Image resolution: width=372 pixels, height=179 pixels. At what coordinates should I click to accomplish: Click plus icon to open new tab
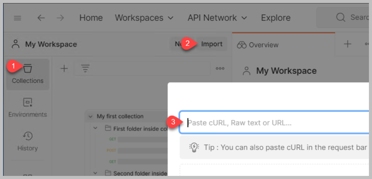[x=347, y=44]
